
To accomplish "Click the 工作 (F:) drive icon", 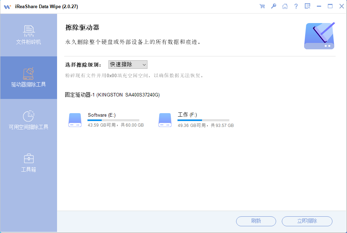I will (x=165, y=120).
